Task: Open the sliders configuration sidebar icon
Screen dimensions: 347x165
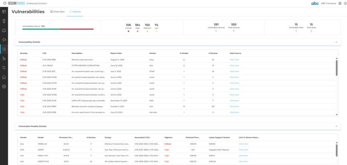Action: point(4,68)
